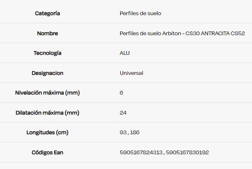Image resolution: width=252 pixels, height=169 pixels.
Task: Select the product name CS30 ANTRACITA CS52
Action: pyautogui.click(x=215, y=34)
